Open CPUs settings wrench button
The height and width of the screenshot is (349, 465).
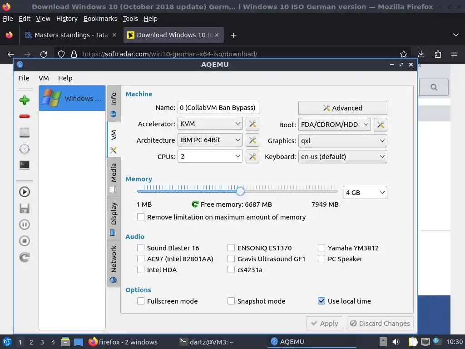tap(252, 156)
